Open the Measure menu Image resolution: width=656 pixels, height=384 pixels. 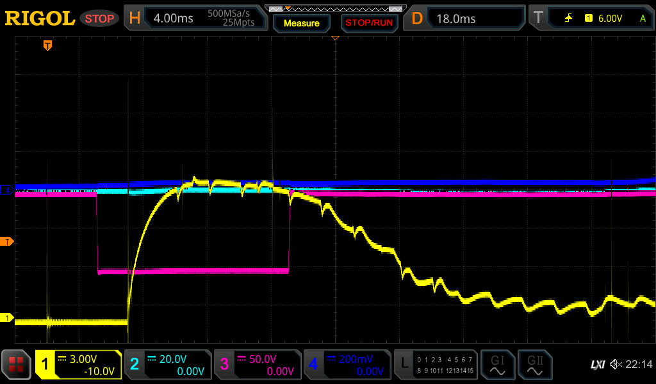pos(301,23)
